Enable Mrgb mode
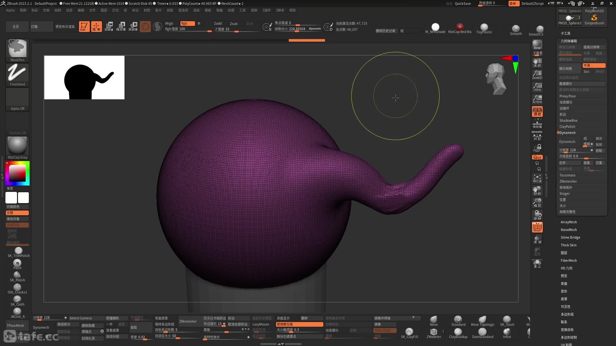The image size is (616, 346). pyautogui.click(x=169, y=23)
